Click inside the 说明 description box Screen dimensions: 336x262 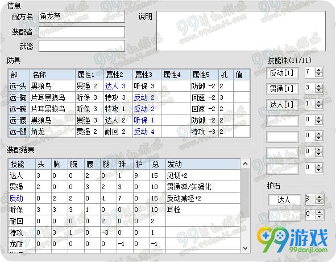click(241, 31)
